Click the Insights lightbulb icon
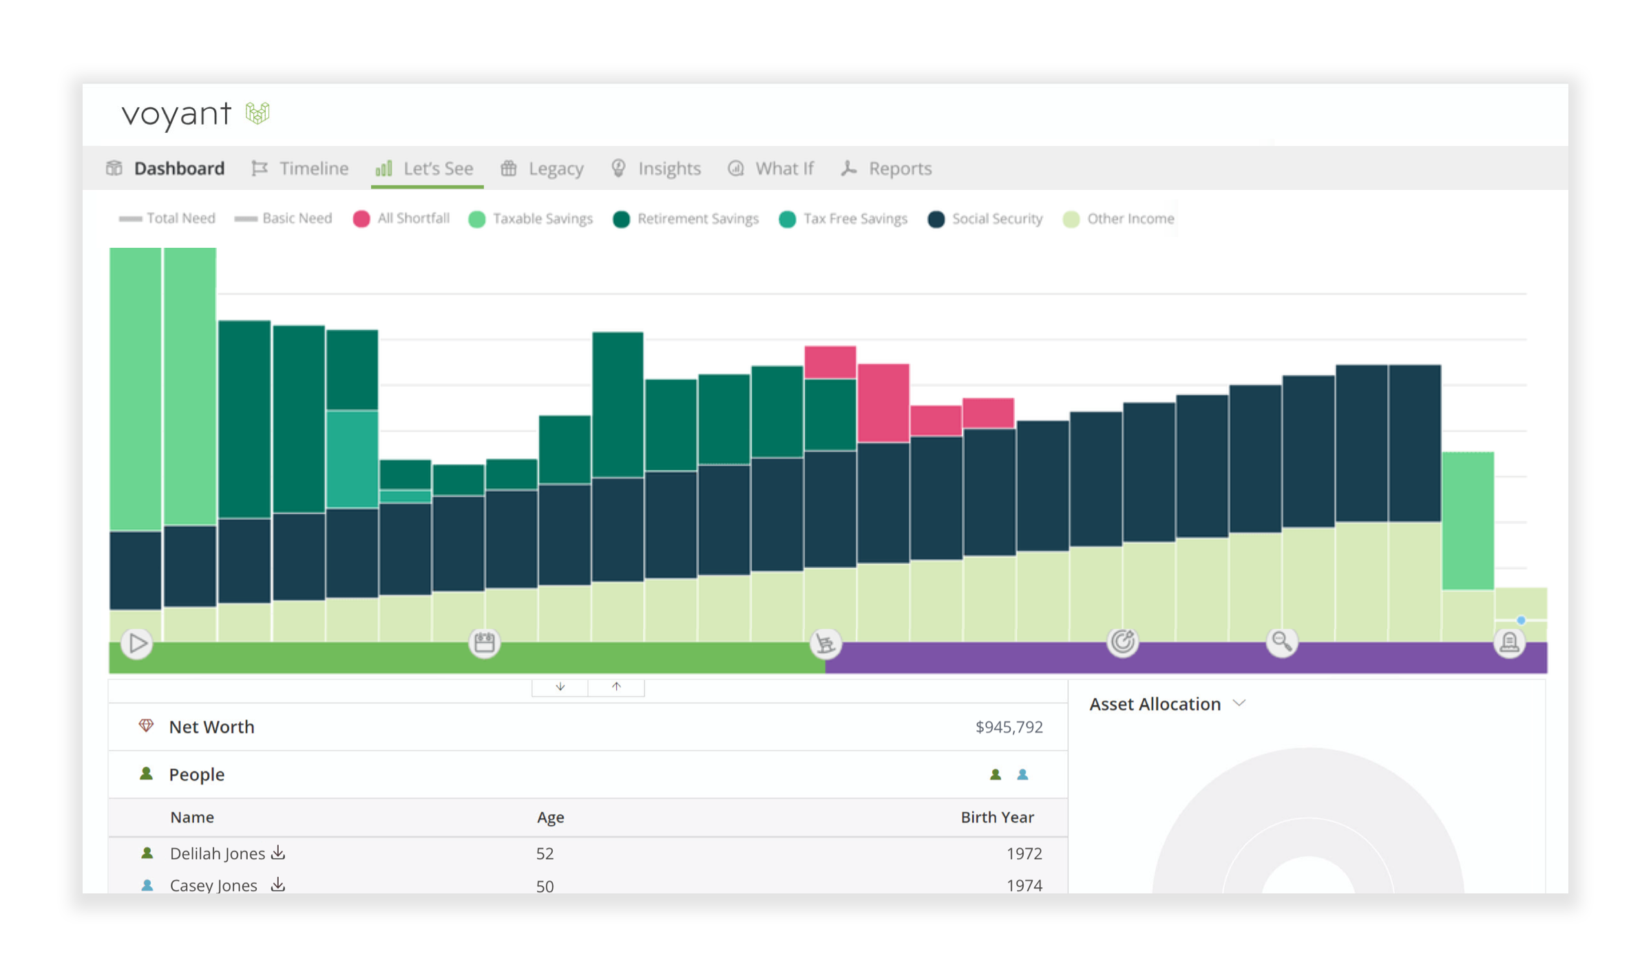 click(619, 168)
